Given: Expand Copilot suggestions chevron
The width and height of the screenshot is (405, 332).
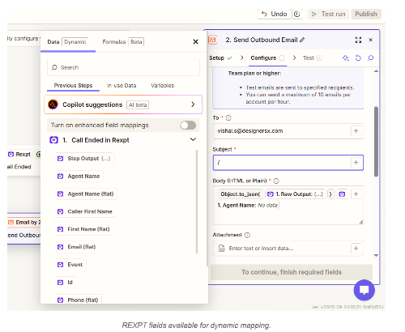Looking at the screenshot, I should coord(193,104).
